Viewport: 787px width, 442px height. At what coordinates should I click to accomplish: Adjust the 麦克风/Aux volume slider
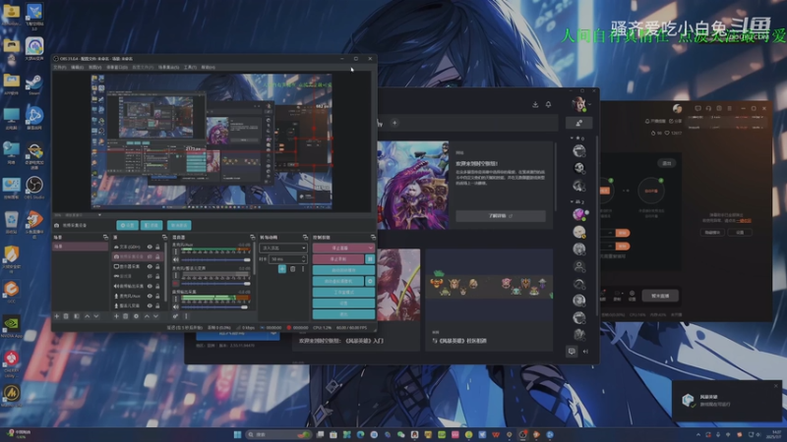tap(215, 260)
